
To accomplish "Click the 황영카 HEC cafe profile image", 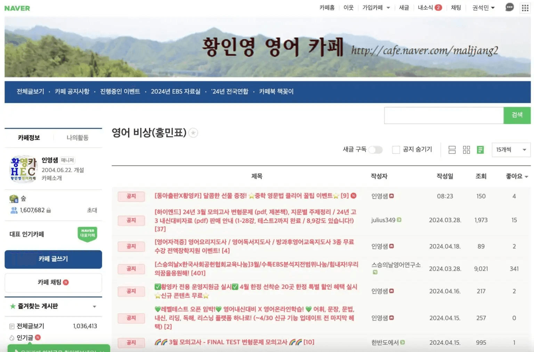I will coord(23,169).
